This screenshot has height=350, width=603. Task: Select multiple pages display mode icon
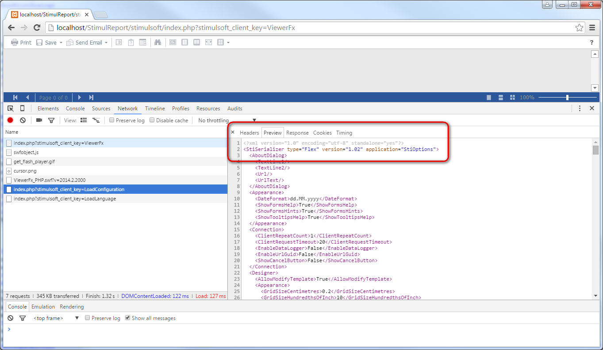tap(512, 98)
